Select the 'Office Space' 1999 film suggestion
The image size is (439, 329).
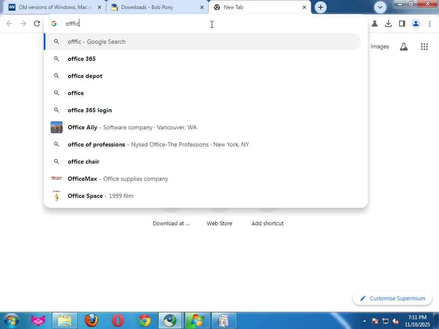pyautogui.click(x=203, y=196)
